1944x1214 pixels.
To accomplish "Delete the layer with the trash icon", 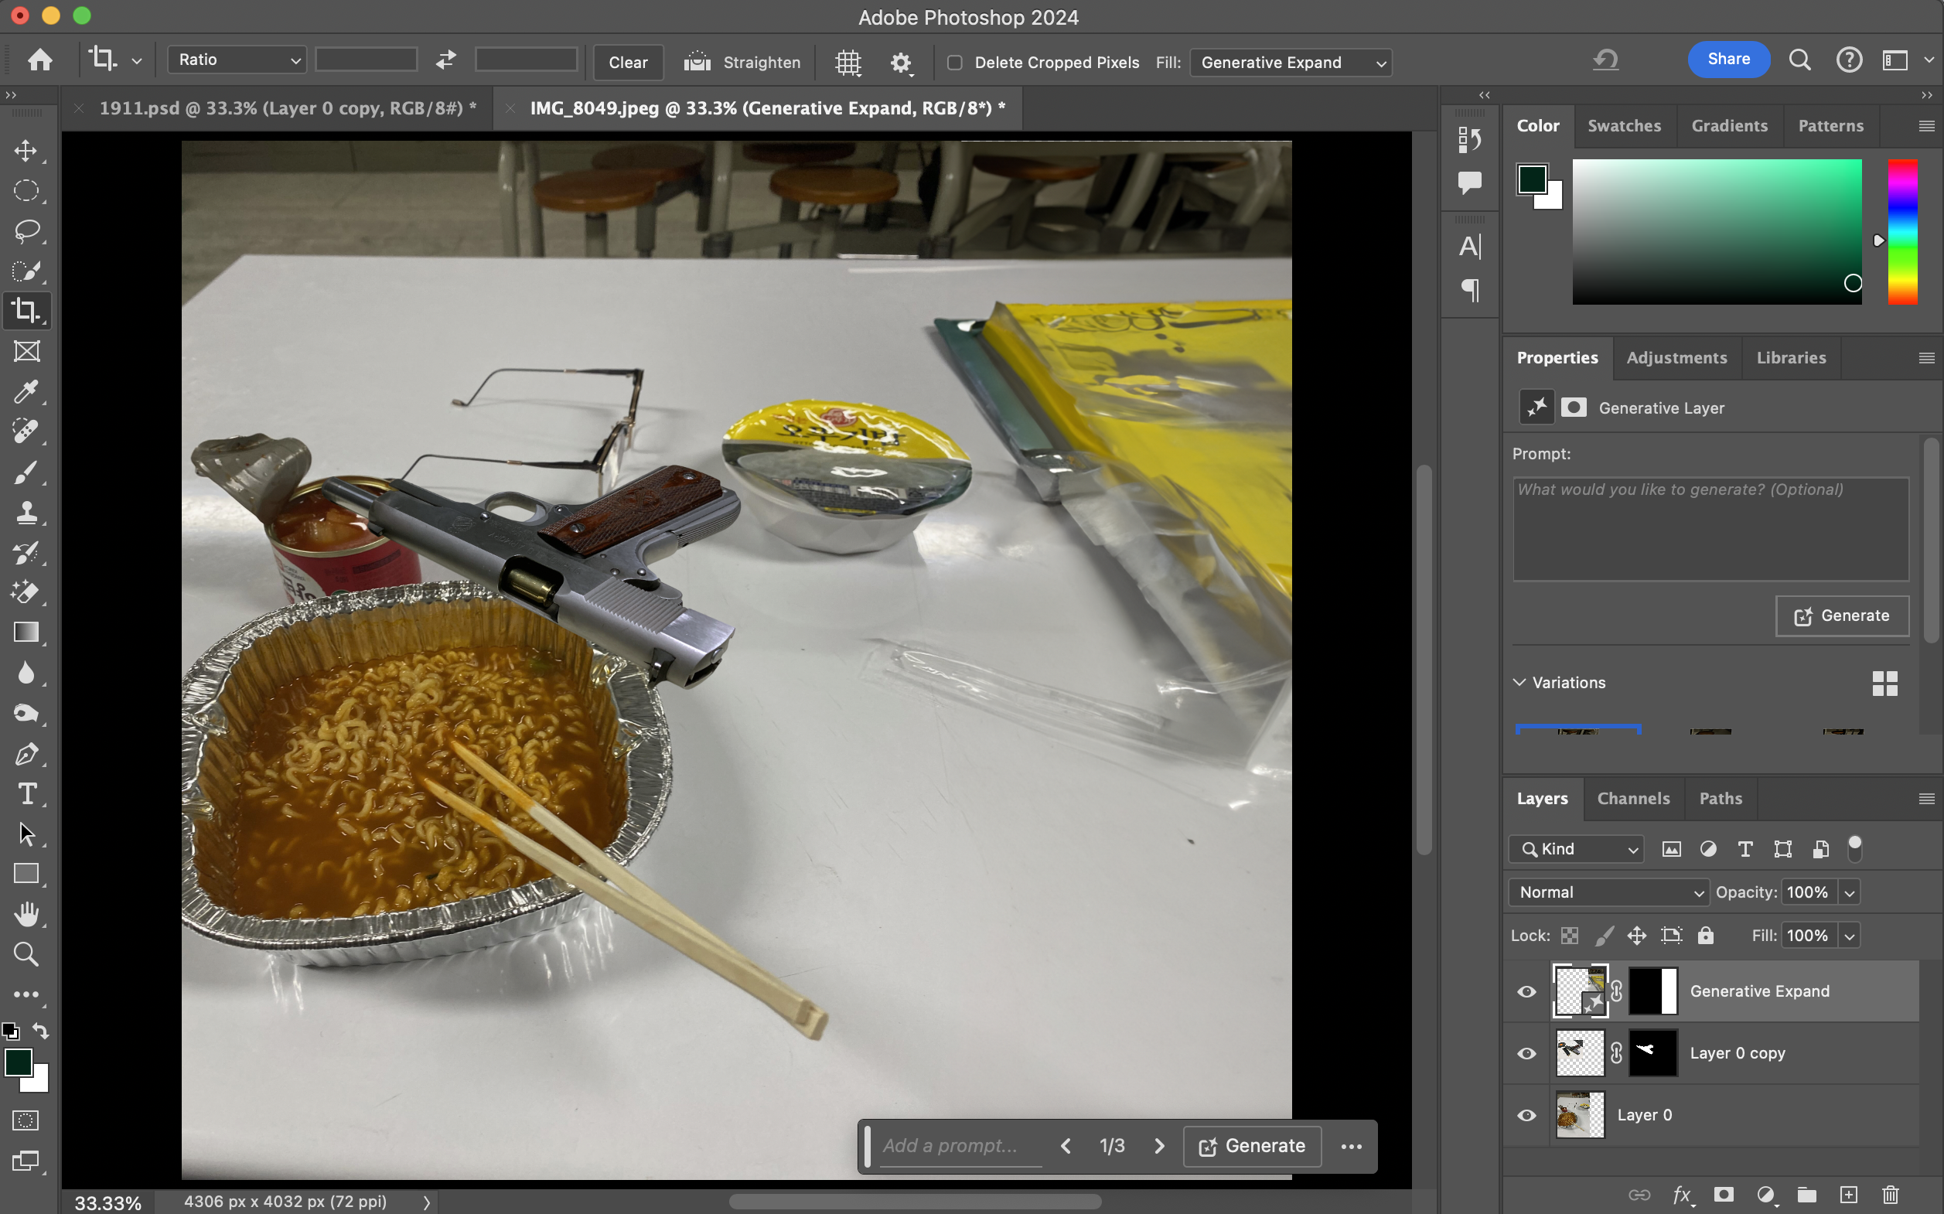I will point(1891,1195).
